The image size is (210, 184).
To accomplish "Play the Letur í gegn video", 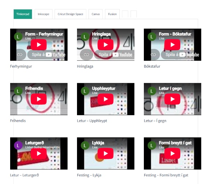I will 172,99.
